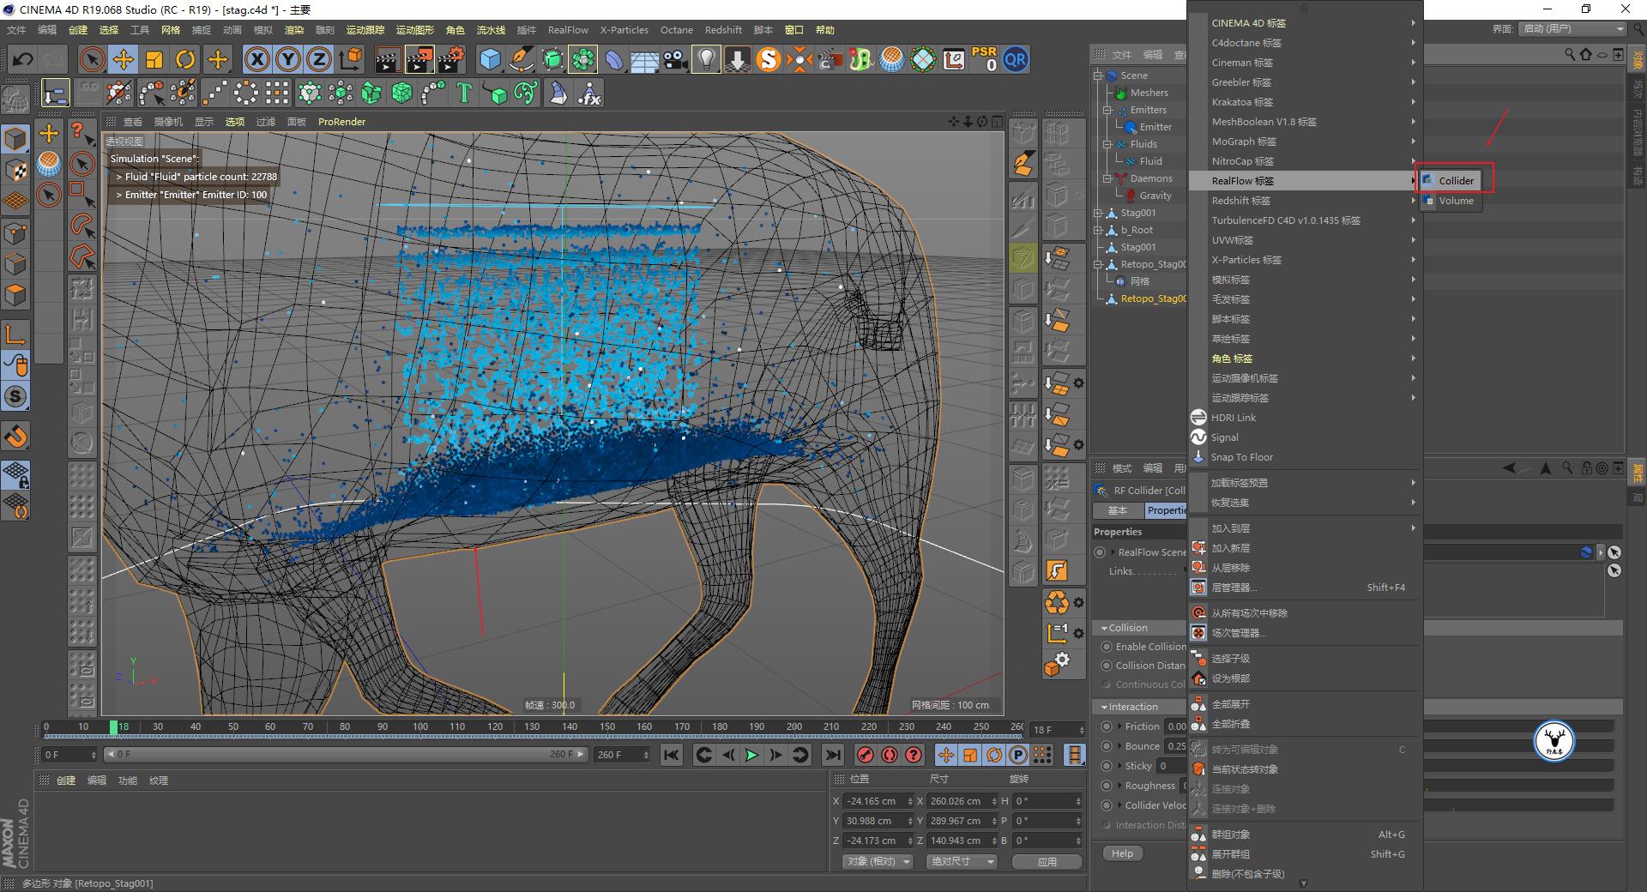Select the Rotate tool in top toolbar
1647x892 pixels.
[185, 59]
